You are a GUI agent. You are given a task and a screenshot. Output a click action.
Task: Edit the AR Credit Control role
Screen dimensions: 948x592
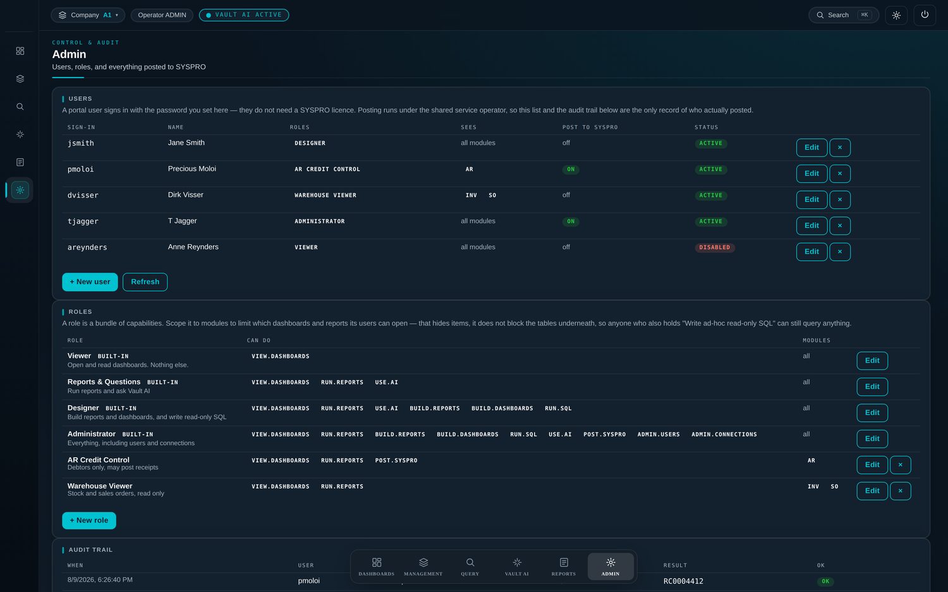click(x=872, y=465)
